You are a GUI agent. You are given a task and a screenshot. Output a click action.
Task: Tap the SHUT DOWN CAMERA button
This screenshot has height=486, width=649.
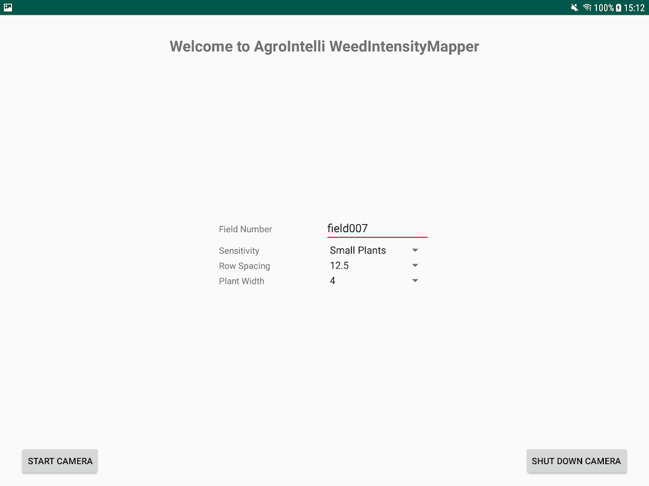[x=576, y=461]
